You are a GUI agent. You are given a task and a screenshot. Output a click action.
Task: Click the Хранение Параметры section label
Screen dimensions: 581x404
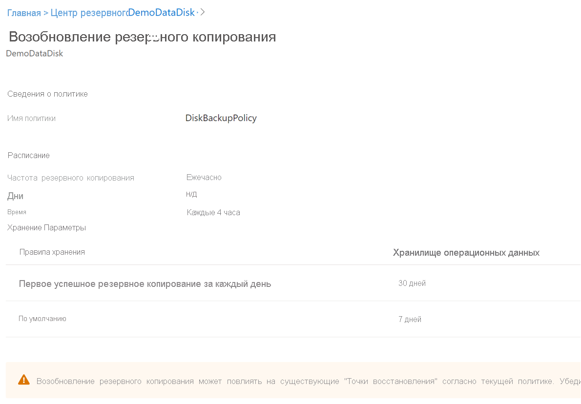[46, 227]
